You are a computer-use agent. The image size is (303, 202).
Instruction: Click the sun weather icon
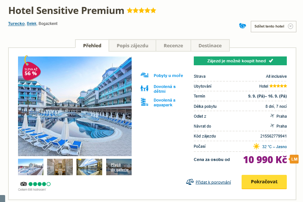coord(256,146)
